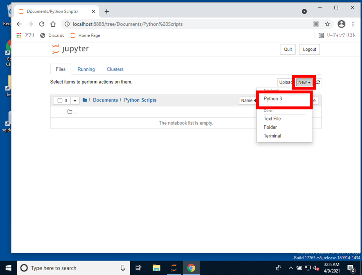Open the Chrome profile avatar
Image resolution: width=362 pixels, height=275 pixels.
(341, 24)
